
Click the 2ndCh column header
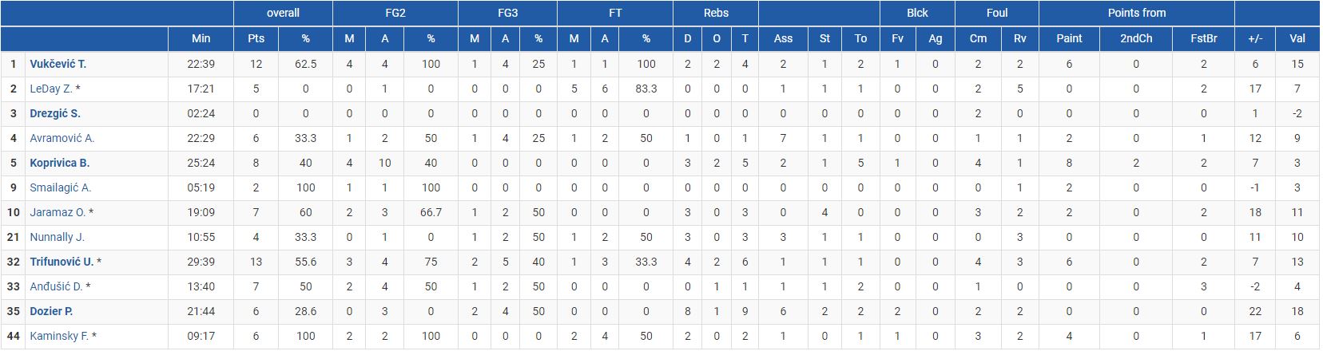(x=1135, y=38)
